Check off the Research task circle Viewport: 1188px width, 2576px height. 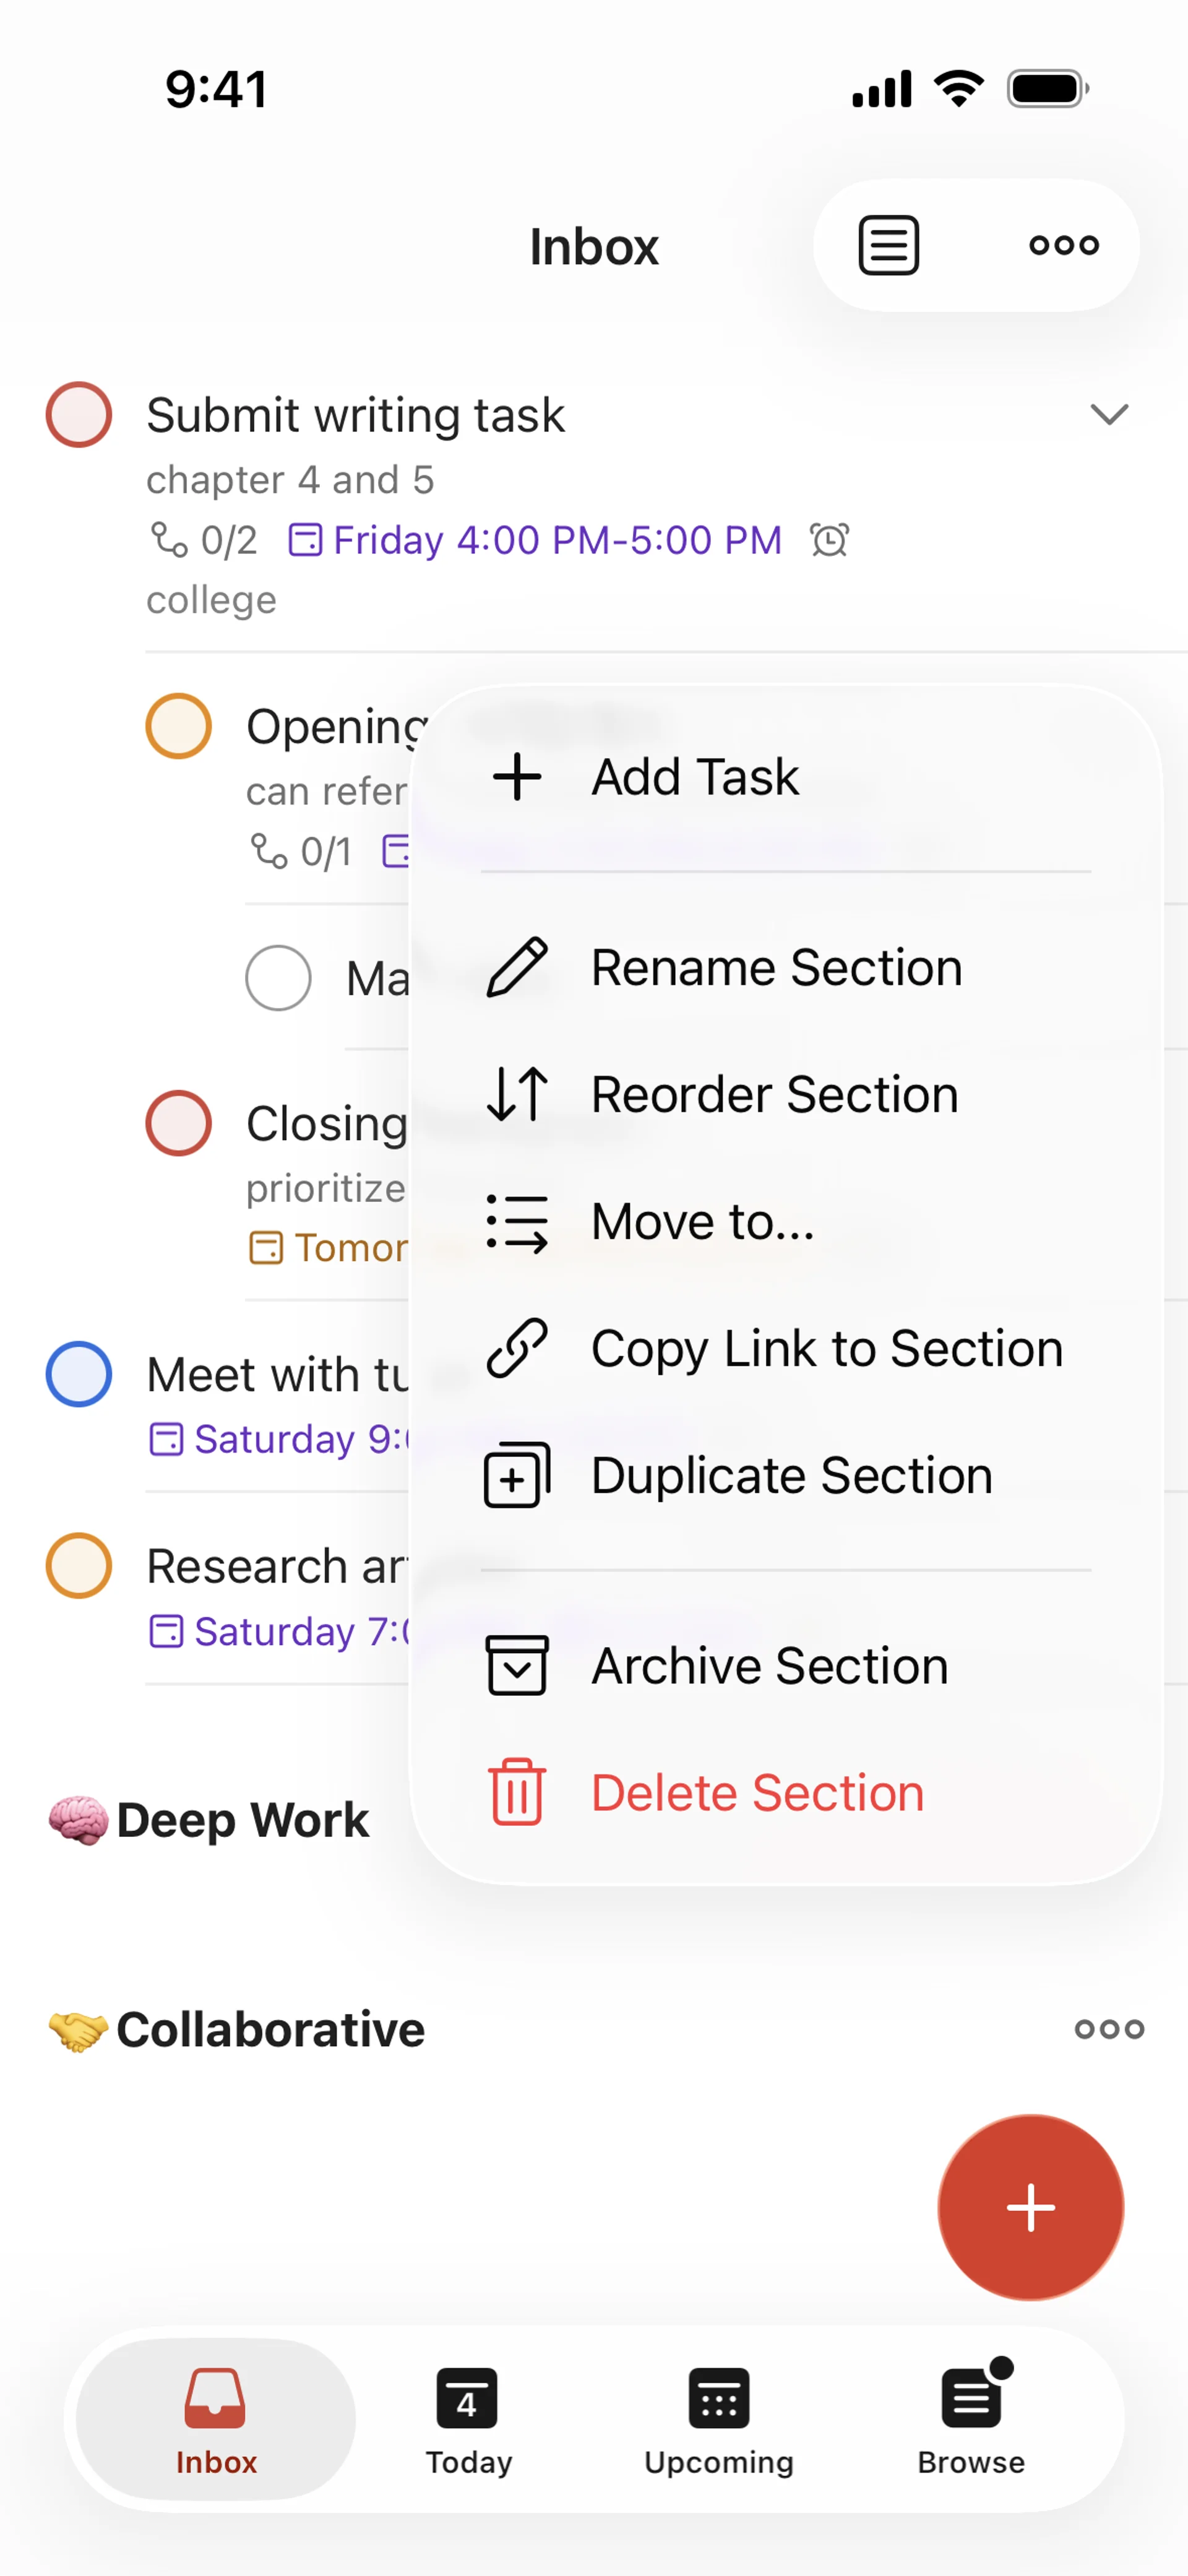click(x=79, y=1565)
